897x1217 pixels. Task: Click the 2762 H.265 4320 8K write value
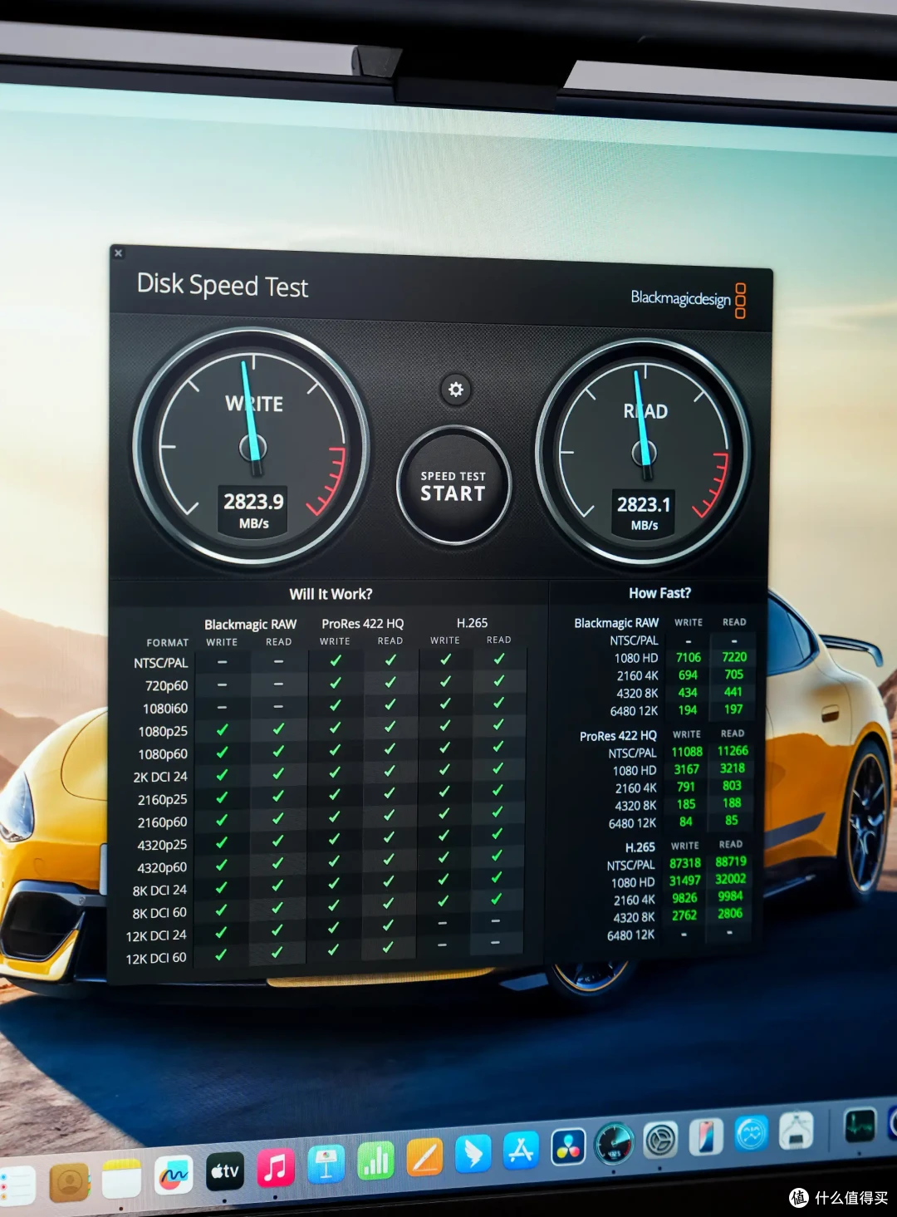coord(684,915)
